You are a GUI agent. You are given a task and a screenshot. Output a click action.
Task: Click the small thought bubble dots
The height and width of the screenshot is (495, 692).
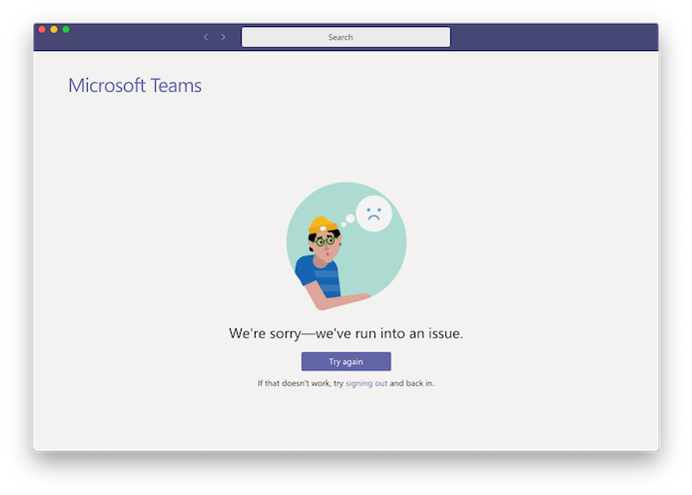point(347,221)
